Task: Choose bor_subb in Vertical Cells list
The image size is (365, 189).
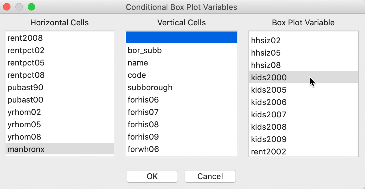Action: 145,50
